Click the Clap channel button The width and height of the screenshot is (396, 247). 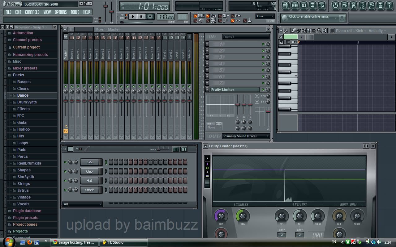89,171
